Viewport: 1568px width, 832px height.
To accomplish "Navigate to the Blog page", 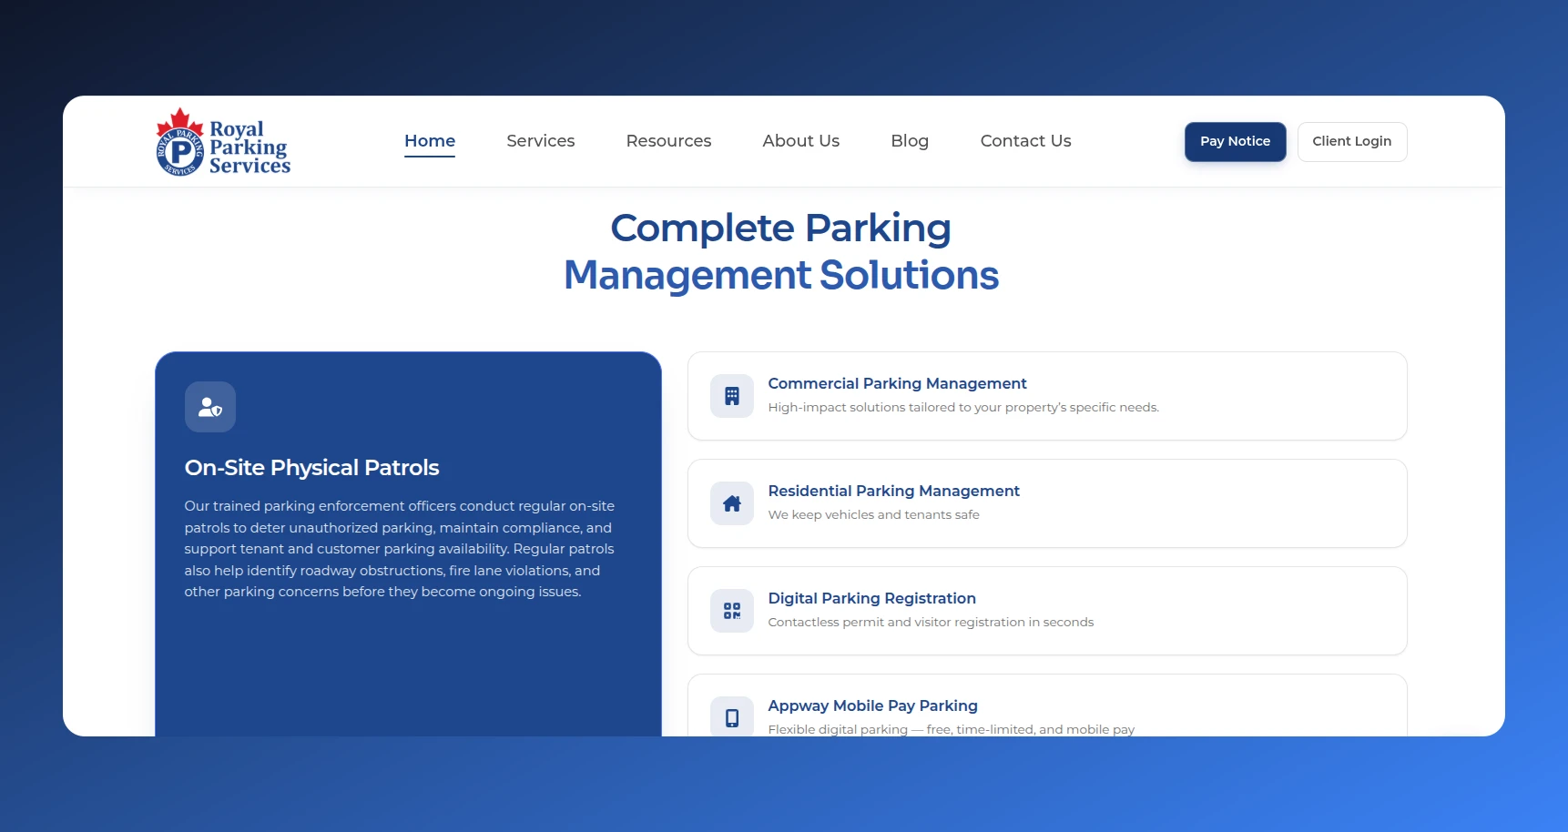I will tap(910, 141).
